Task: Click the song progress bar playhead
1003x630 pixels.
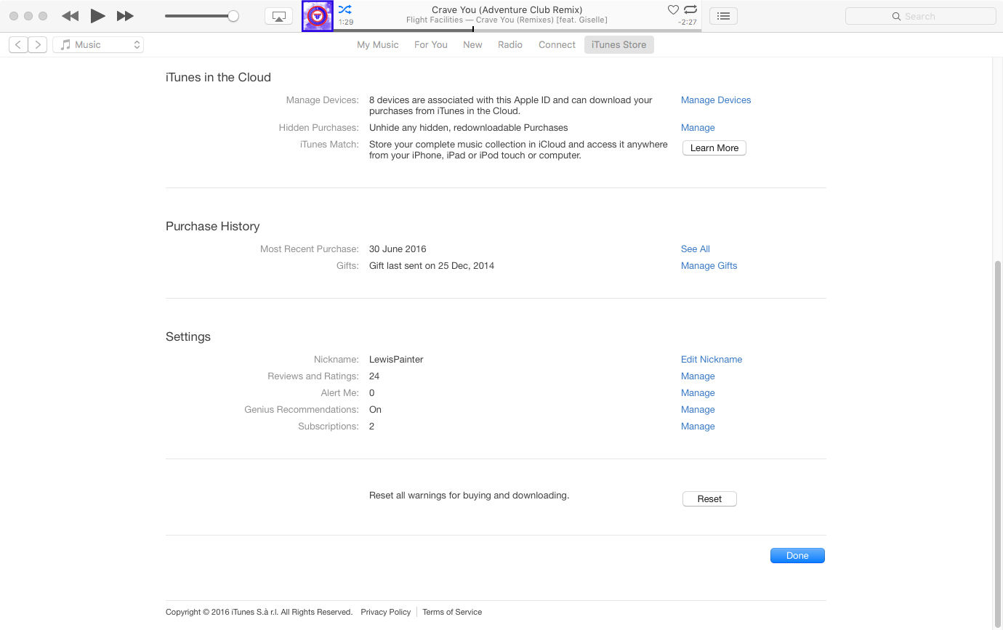Action: (x=473, y=30)
